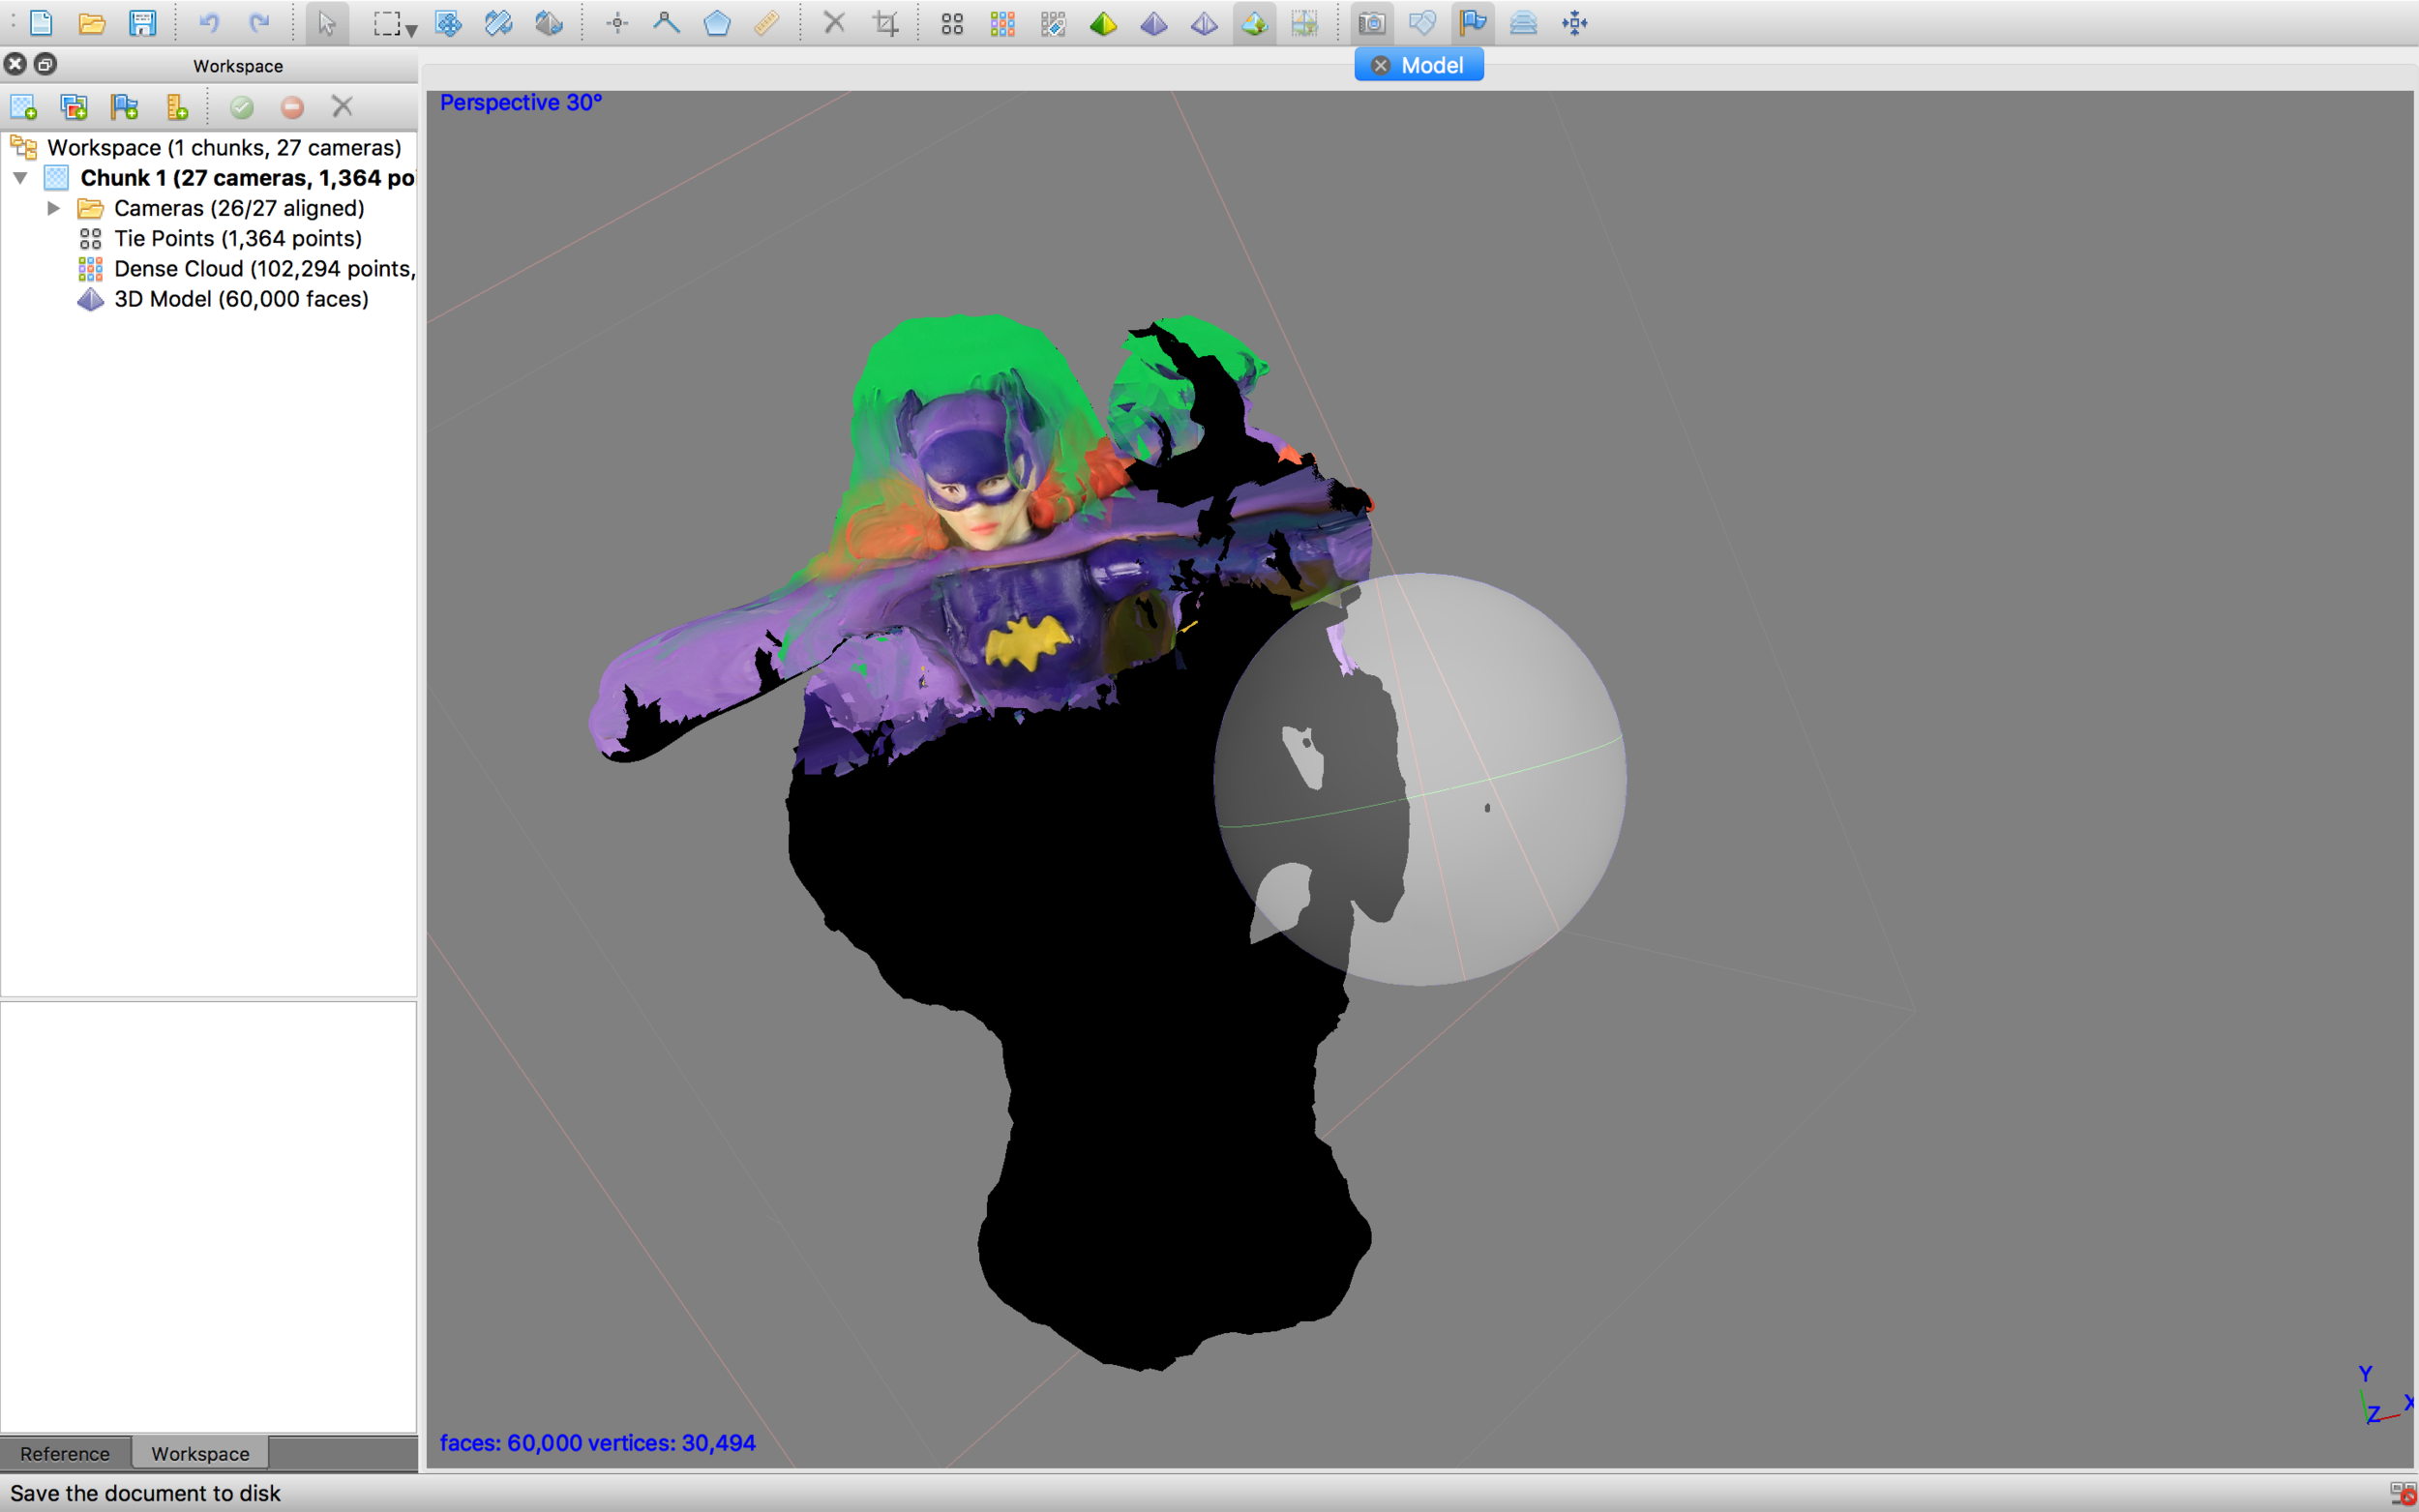Open a project with the folder icon
Image resolution: width=2419 pixels, height=1512 pixels.
pos(92,23)
